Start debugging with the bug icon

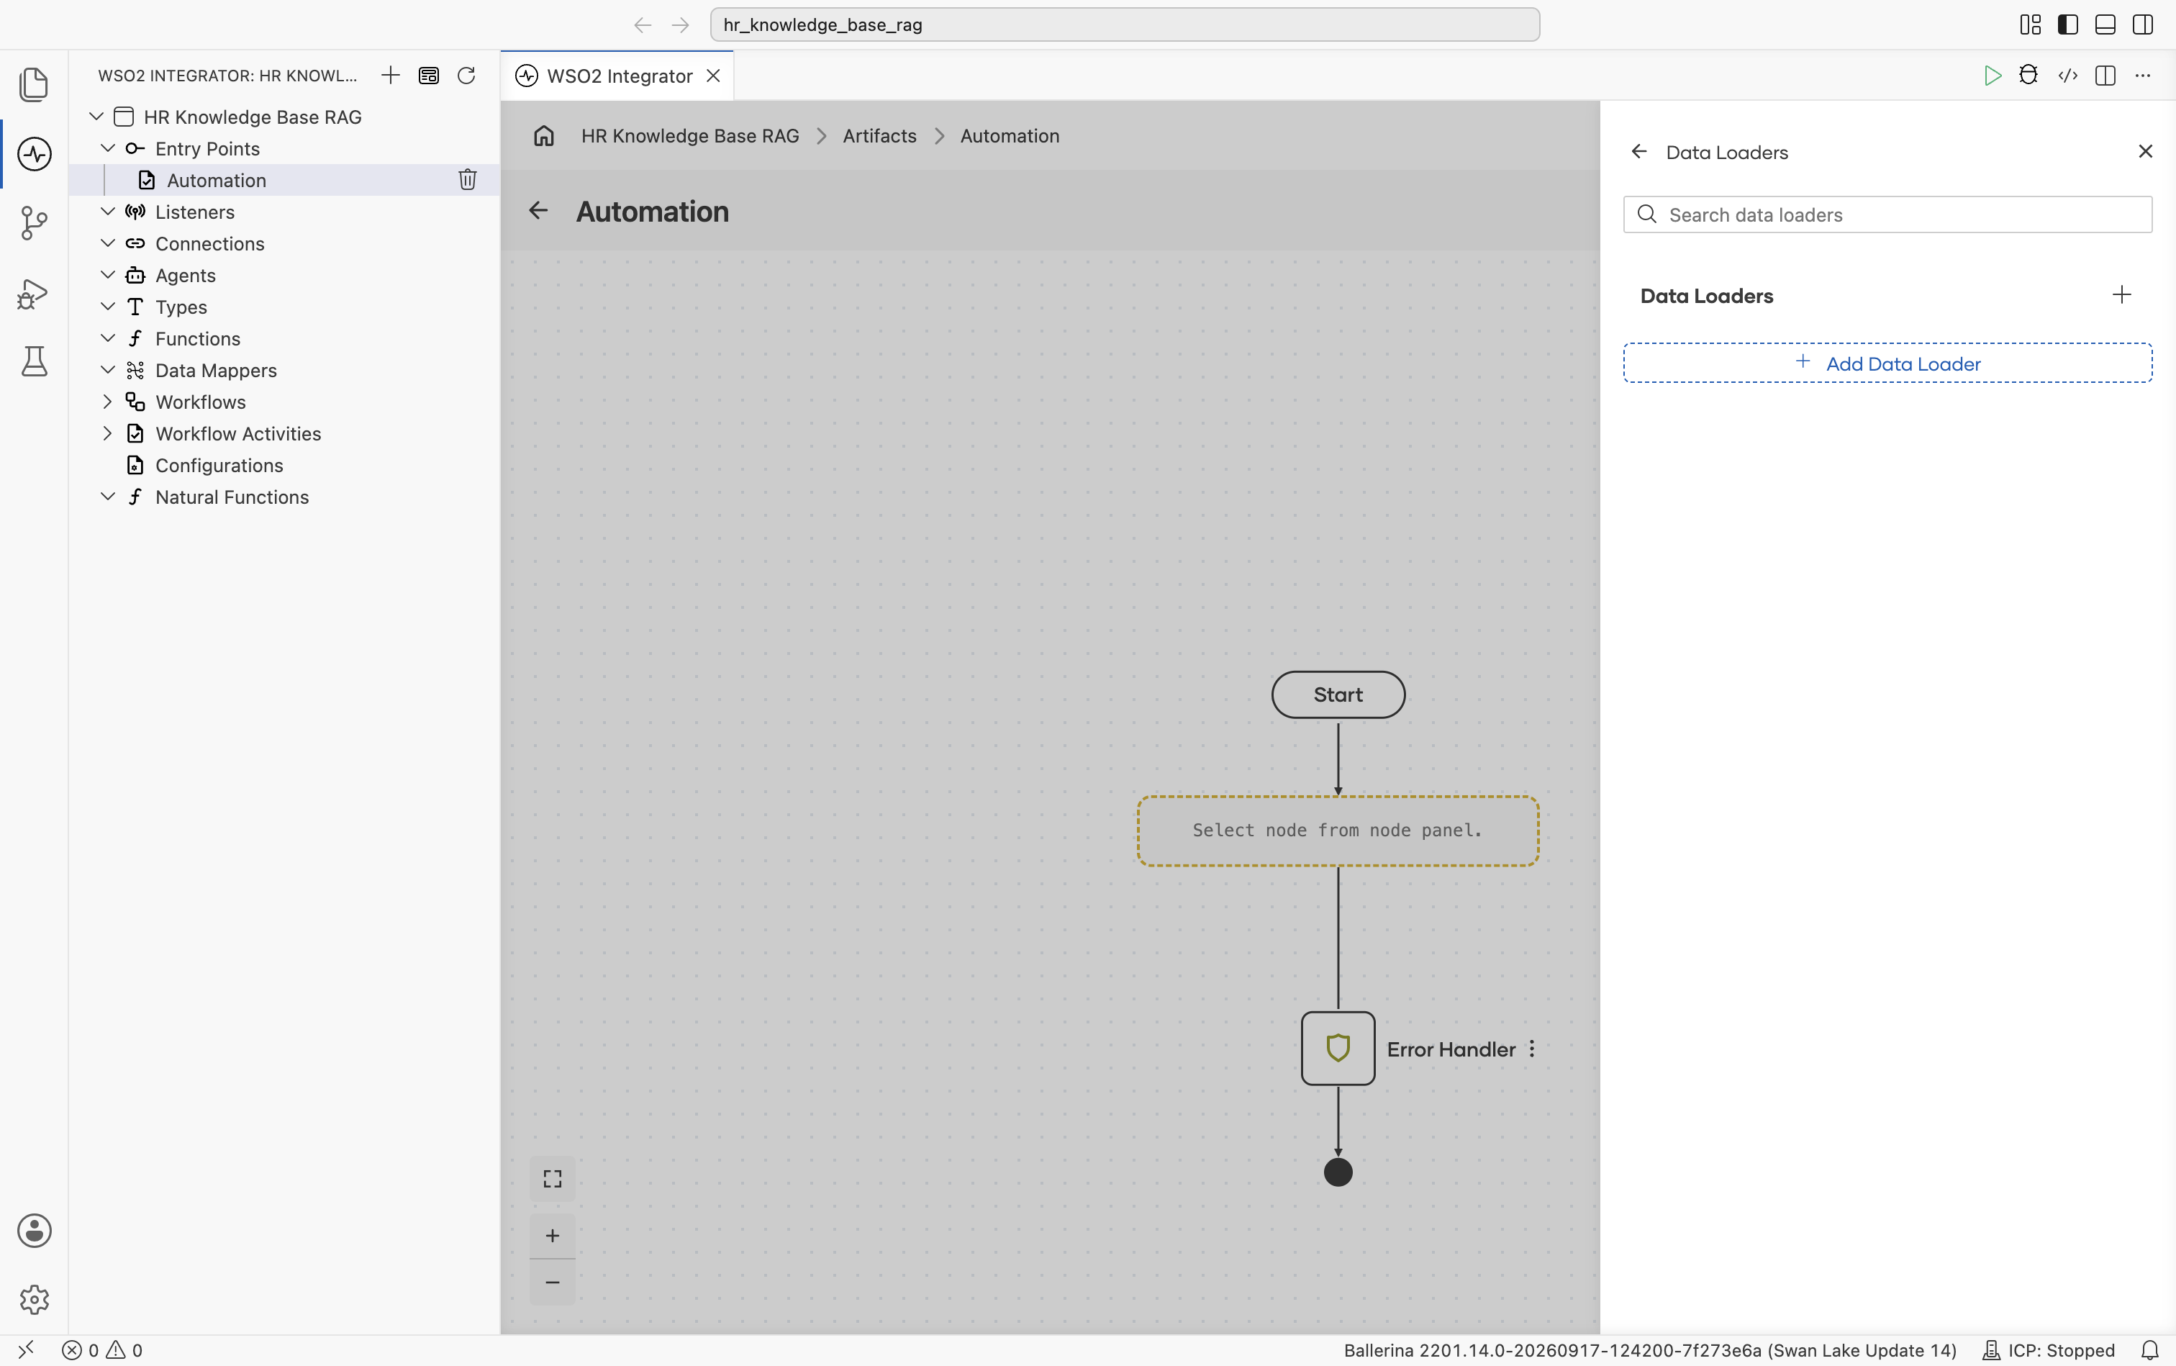point(2028,75)
